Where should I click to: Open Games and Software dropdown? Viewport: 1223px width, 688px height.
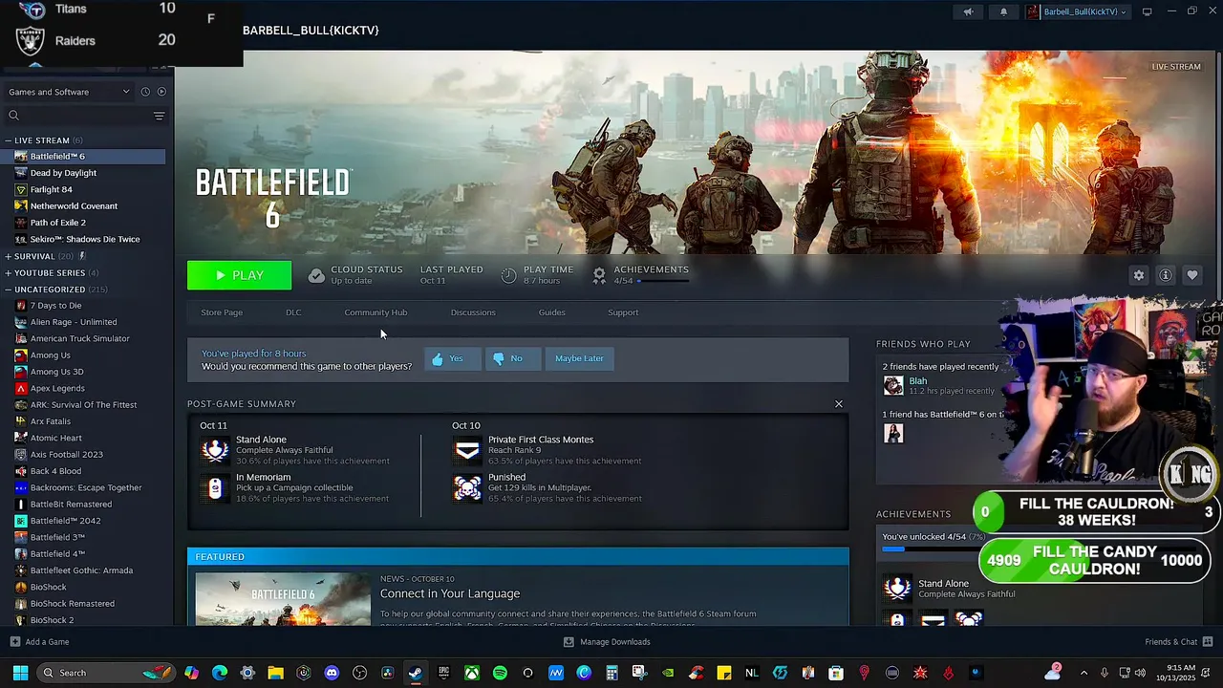pyautogui.click(x=69, y=92)
